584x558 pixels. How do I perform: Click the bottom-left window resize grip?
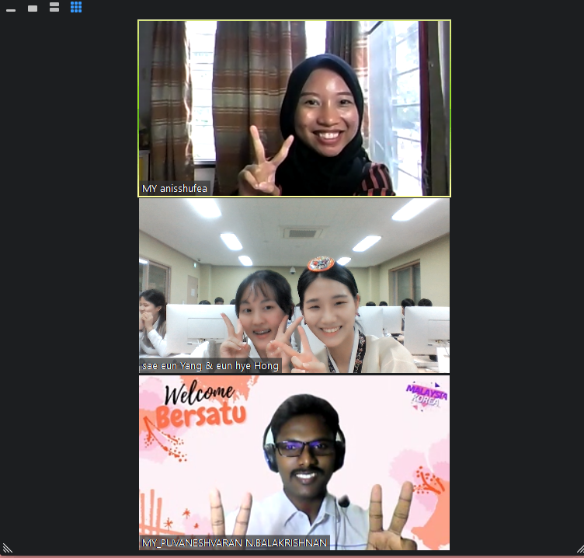coord(7,549)
